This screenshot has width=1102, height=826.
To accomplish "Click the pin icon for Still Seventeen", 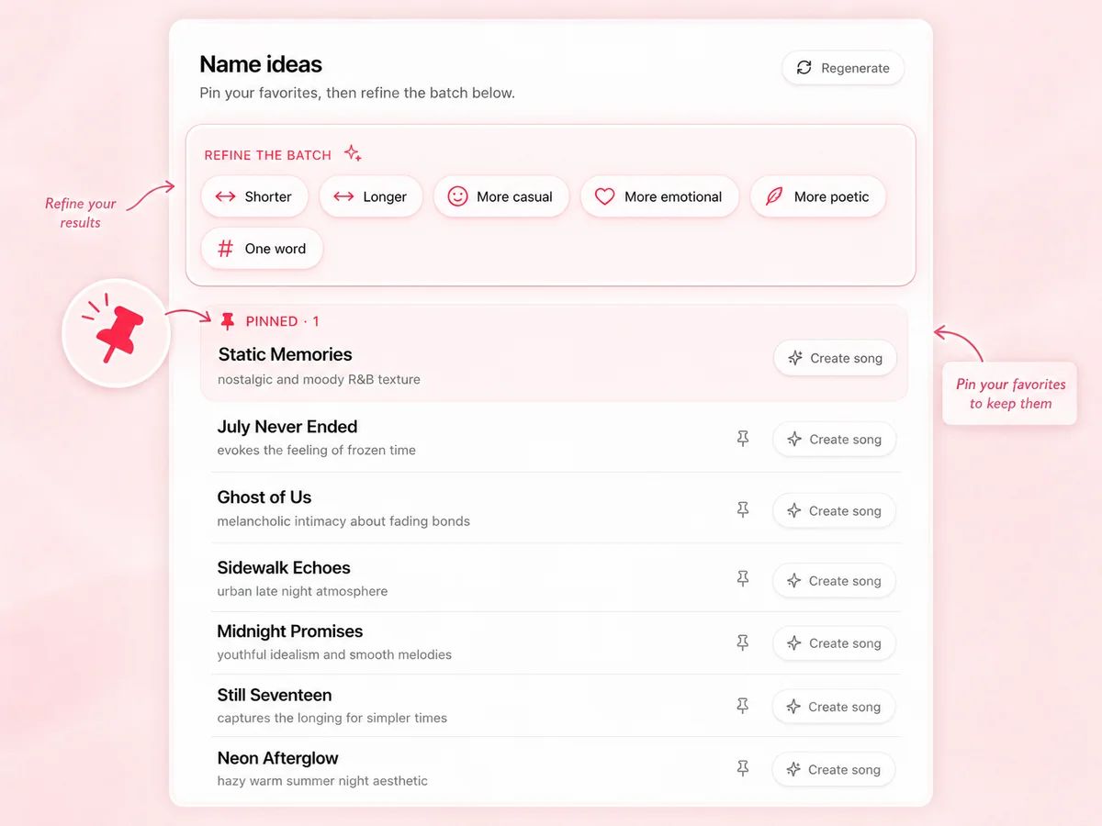I will (x=743, y=707).
